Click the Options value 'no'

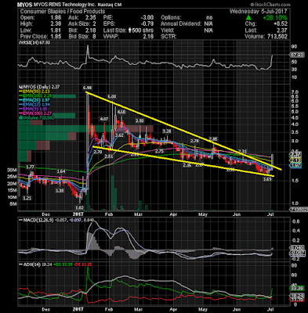click(x=209, y=18)
